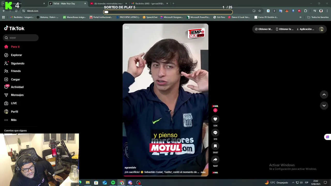Open a new browser tab

tap(173, 4)
